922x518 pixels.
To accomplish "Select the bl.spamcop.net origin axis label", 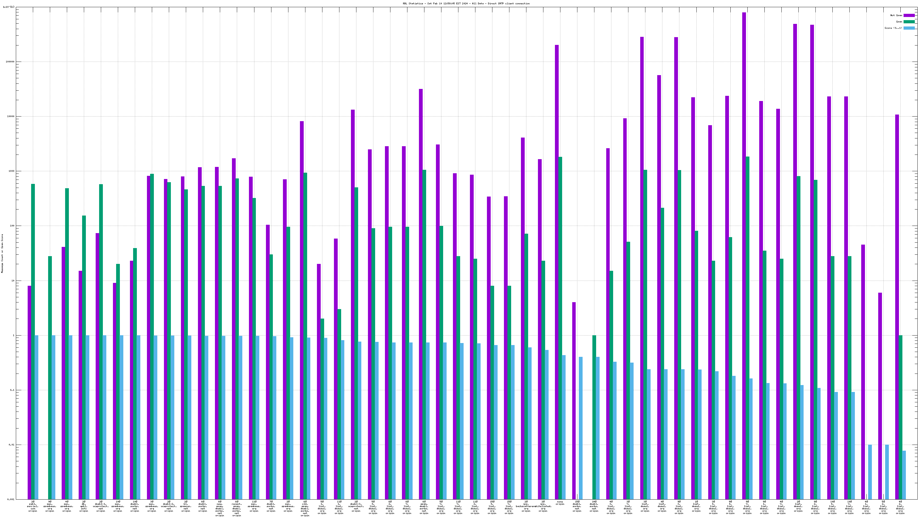I will click(x=186, y=506).
